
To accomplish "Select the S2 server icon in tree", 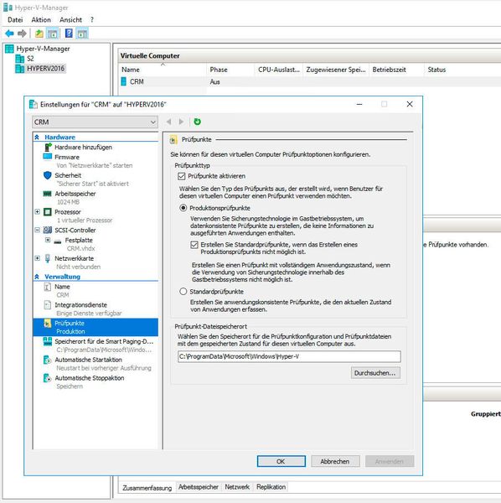I will click(x=19, y=59).
